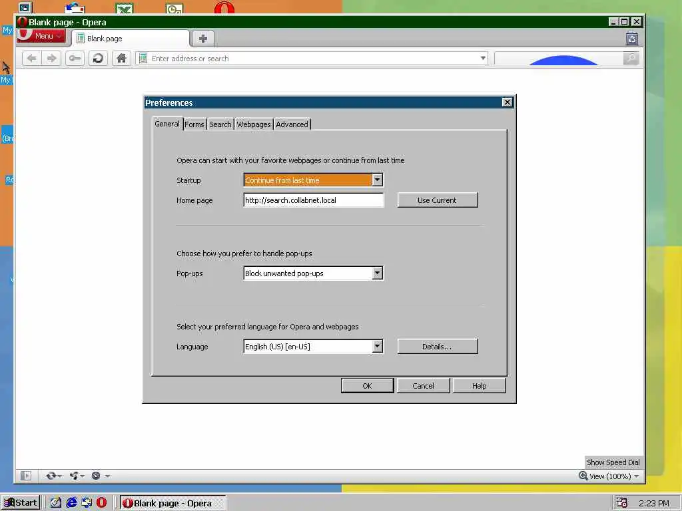Open the closed tabs trash icon
The height and width of the screenshot is (511, 682).
632,39
